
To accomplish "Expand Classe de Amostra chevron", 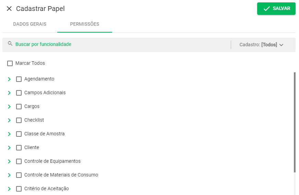I will coord(9,134).
